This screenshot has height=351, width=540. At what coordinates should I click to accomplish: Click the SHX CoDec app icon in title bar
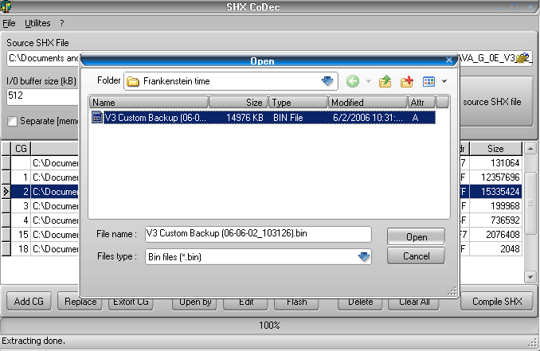coord(6,6)
